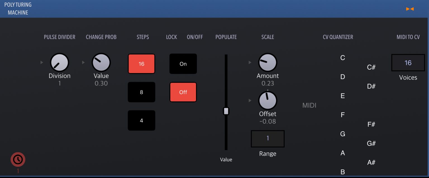Toggle note F in the quantizer

pyautogui.click(x=343, y=115)
